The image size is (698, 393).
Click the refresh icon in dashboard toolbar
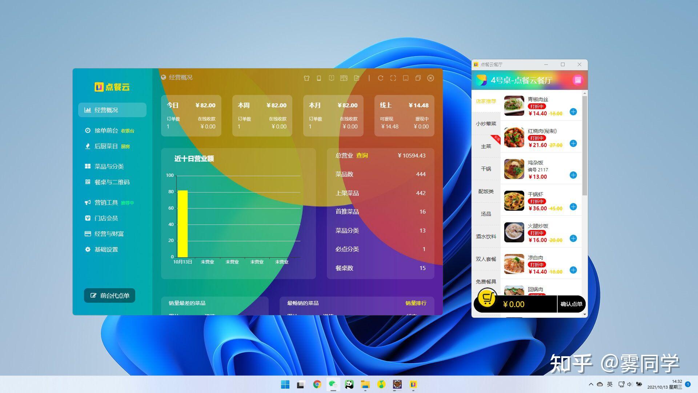pos(380,78)
